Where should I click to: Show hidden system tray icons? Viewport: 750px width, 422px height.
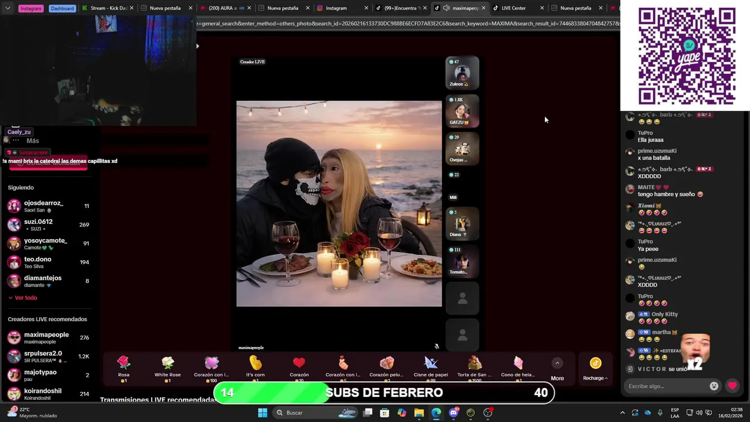[622, 413]
